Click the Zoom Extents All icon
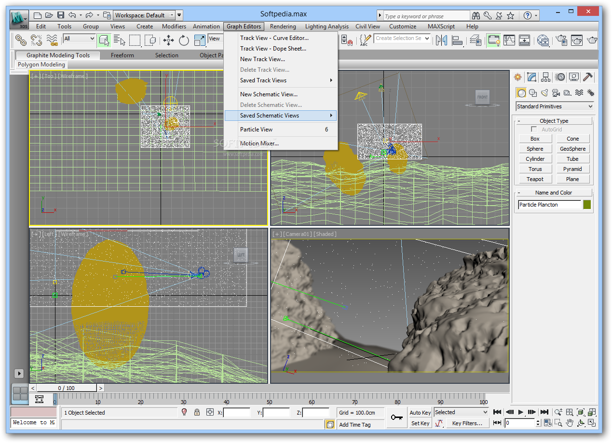The height and width of the screenshot is (443, 612). pyautogui.click(x=592, y=412)
